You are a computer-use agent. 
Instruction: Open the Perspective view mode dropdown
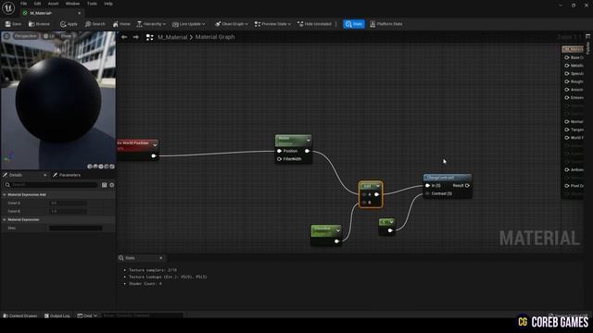[25, 36]
